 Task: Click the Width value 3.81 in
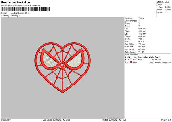point(168,10)
